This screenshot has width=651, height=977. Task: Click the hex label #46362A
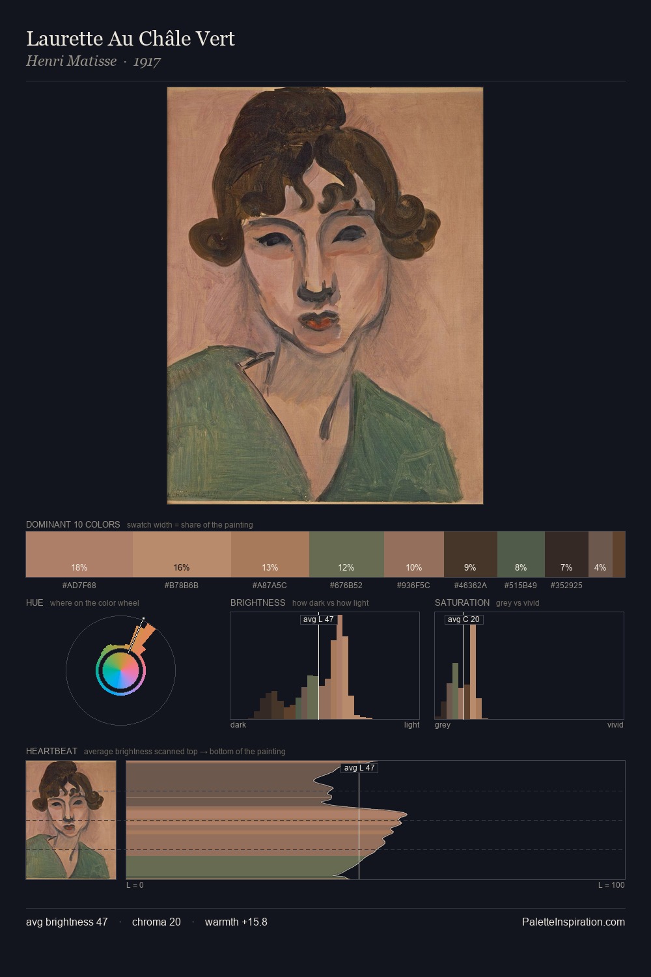click(471, 585)
